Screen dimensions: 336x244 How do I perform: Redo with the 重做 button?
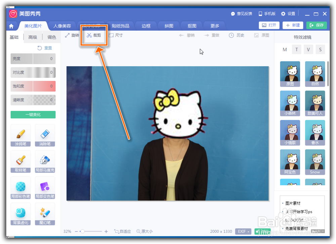(x=212, y=35)
